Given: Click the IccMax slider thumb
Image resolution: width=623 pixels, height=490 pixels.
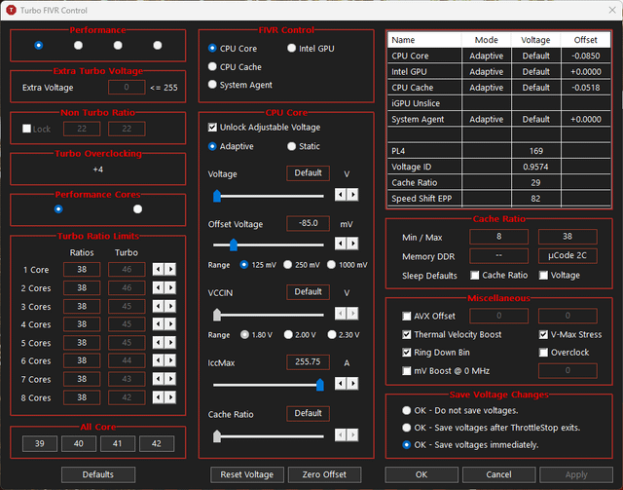Looking at the screenshot, I should tap(320, 385).
